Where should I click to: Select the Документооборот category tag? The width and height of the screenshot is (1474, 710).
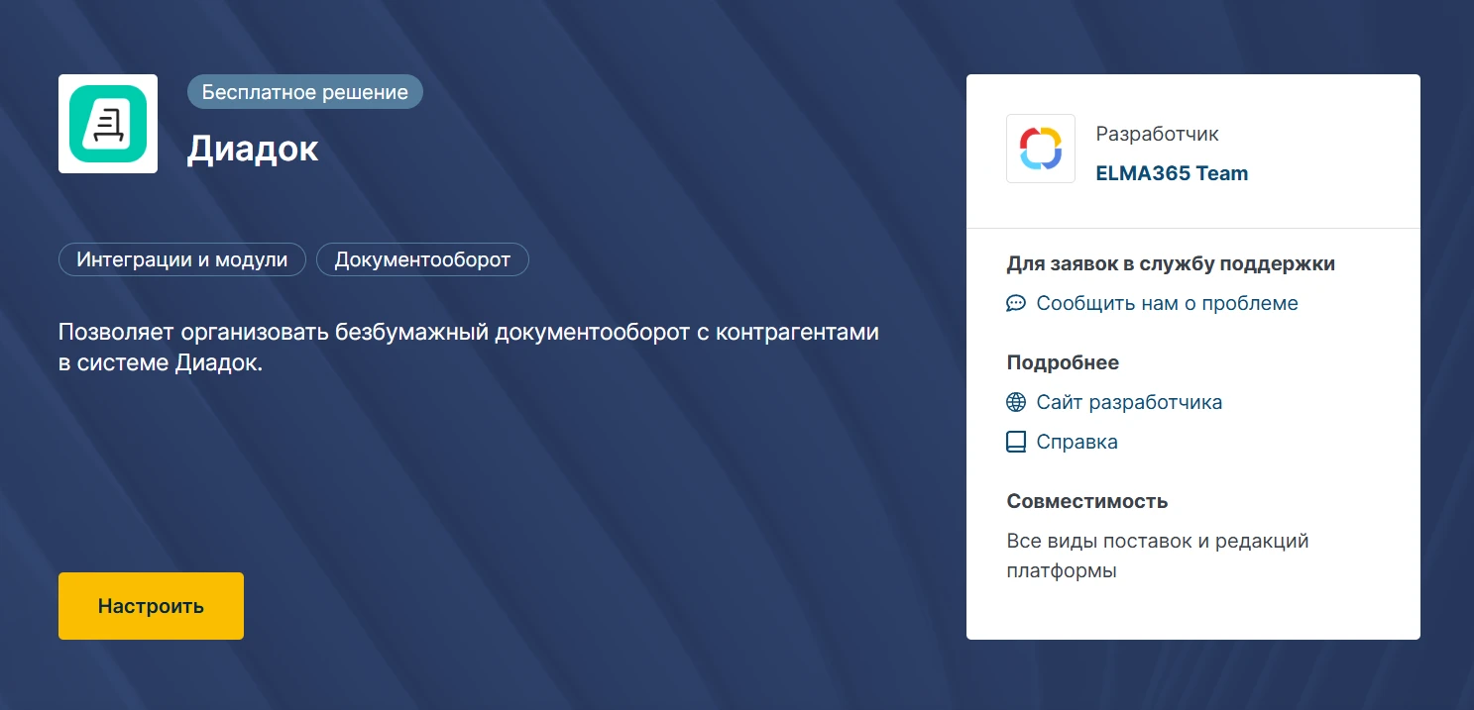point(422,260)
